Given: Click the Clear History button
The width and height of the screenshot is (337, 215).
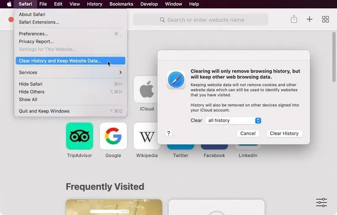Looking at the screenshot, I should (x=284, y=134).
